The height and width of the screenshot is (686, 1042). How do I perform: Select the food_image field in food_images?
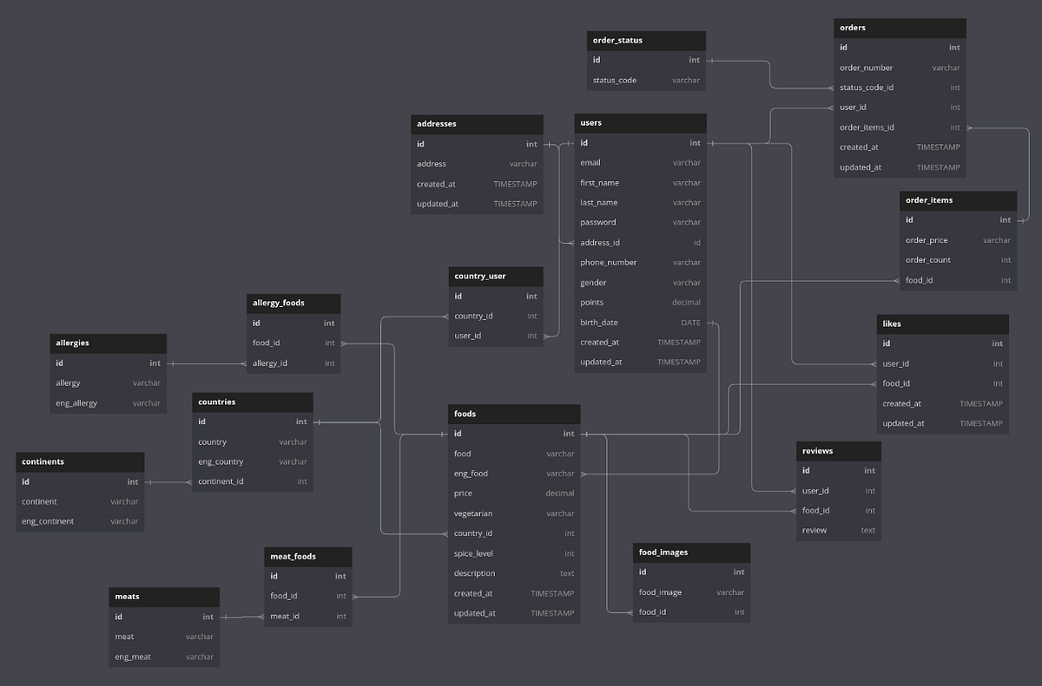pyautogui.click(x=691, y=591)
